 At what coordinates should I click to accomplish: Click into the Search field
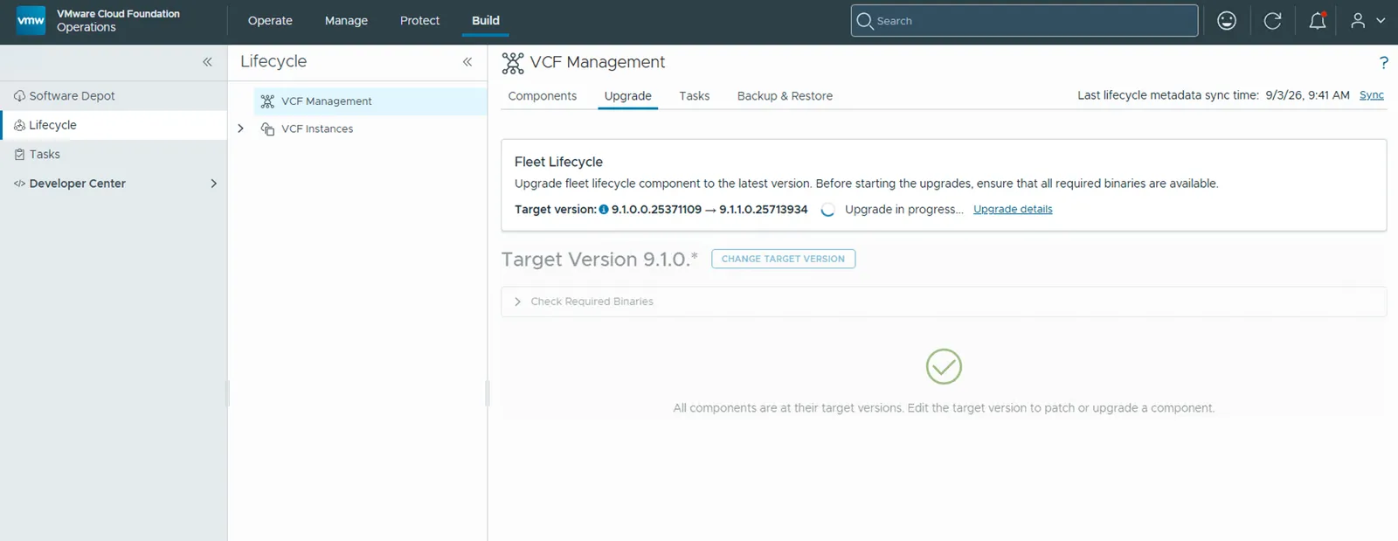click(1024, 20)
